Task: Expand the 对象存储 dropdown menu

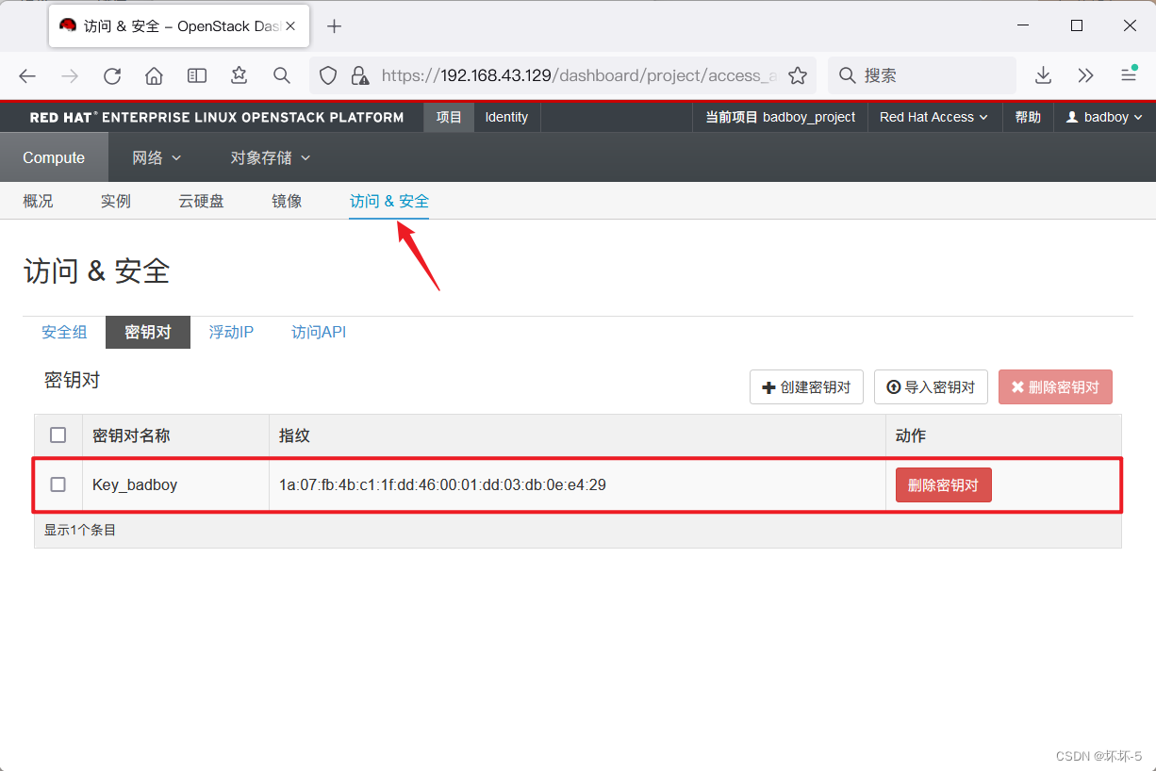Action: (x=270, y=157)
